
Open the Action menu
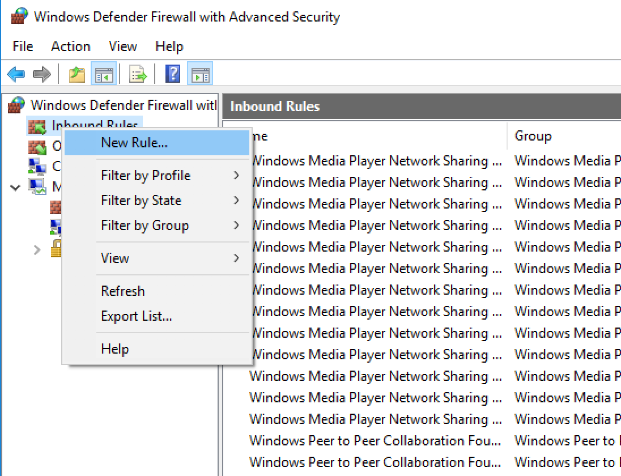click(70, 46)
